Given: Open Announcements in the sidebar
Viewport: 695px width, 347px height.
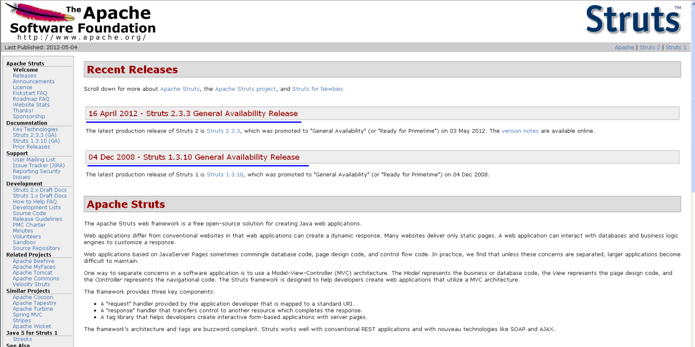Looking at the screenshot, I should pyautogui.click(x=34, y=81).
